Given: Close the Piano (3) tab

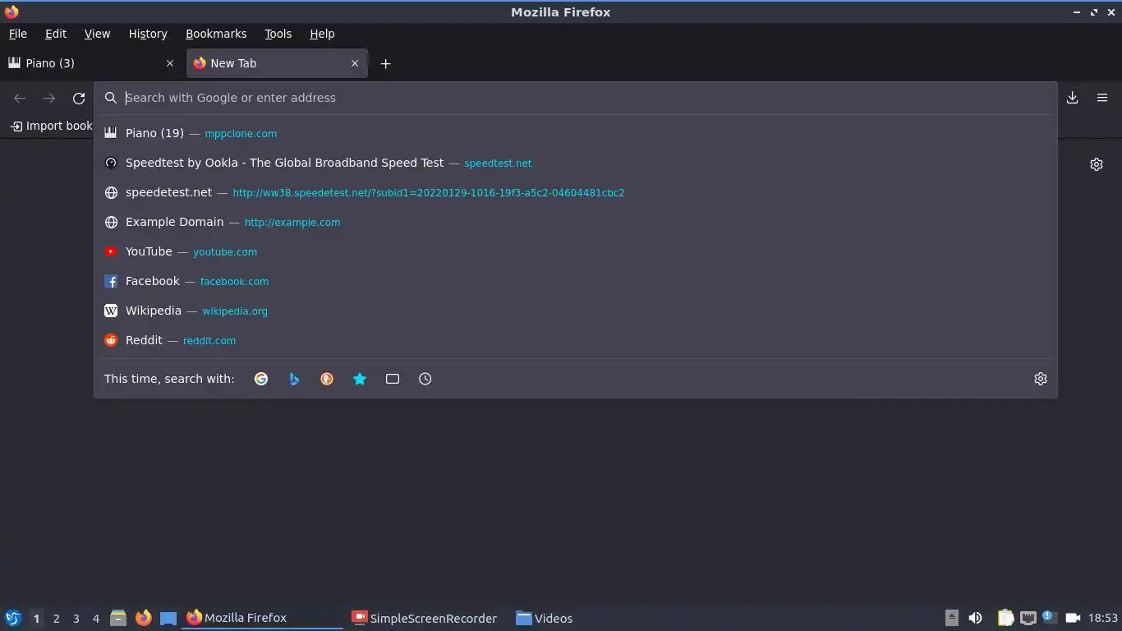Looking at the screenshot, I should coord(170,63).
